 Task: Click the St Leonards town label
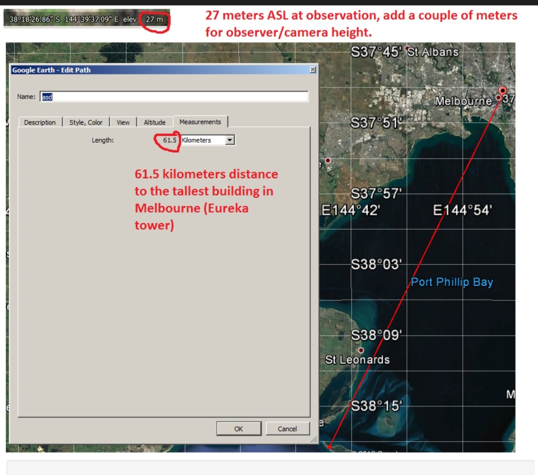(x=357, y=360)
